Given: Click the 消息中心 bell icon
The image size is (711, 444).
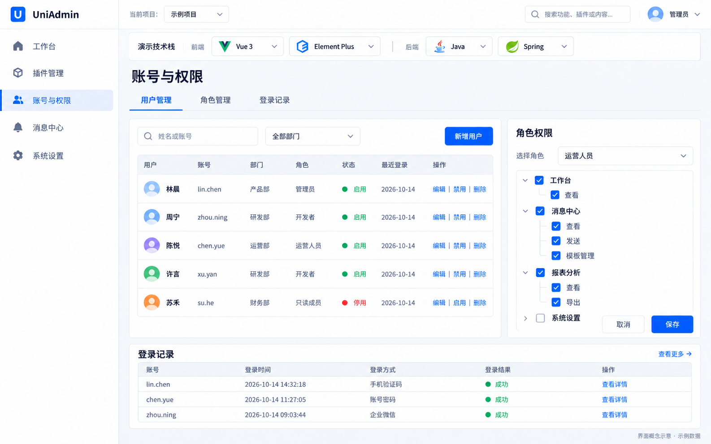Looking at the screenshot, I should point(18,128).
